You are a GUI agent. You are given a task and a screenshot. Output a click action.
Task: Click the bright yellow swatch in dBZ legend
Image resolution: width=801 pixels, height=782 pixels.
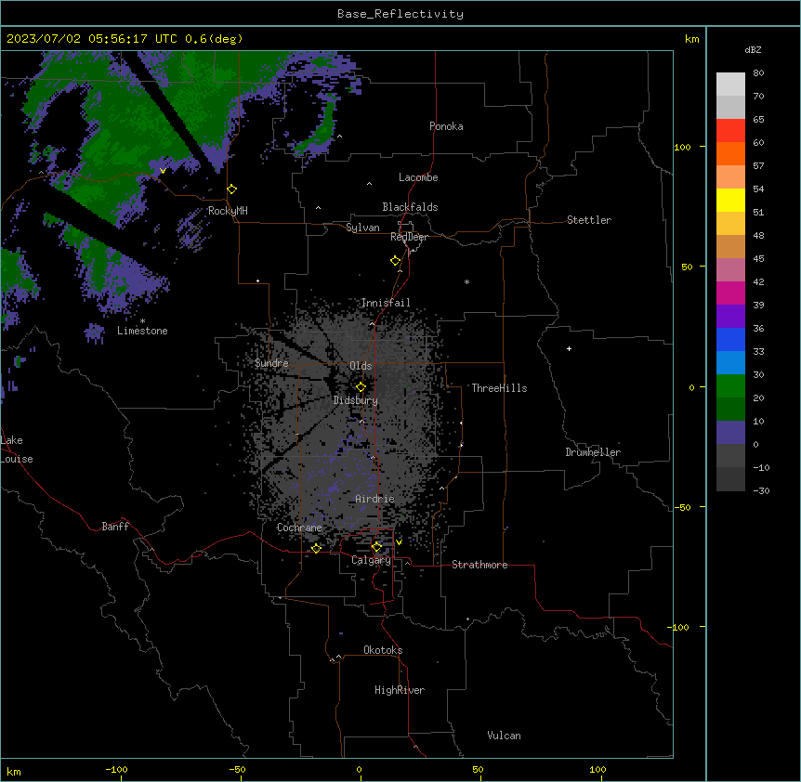point(730,200)
